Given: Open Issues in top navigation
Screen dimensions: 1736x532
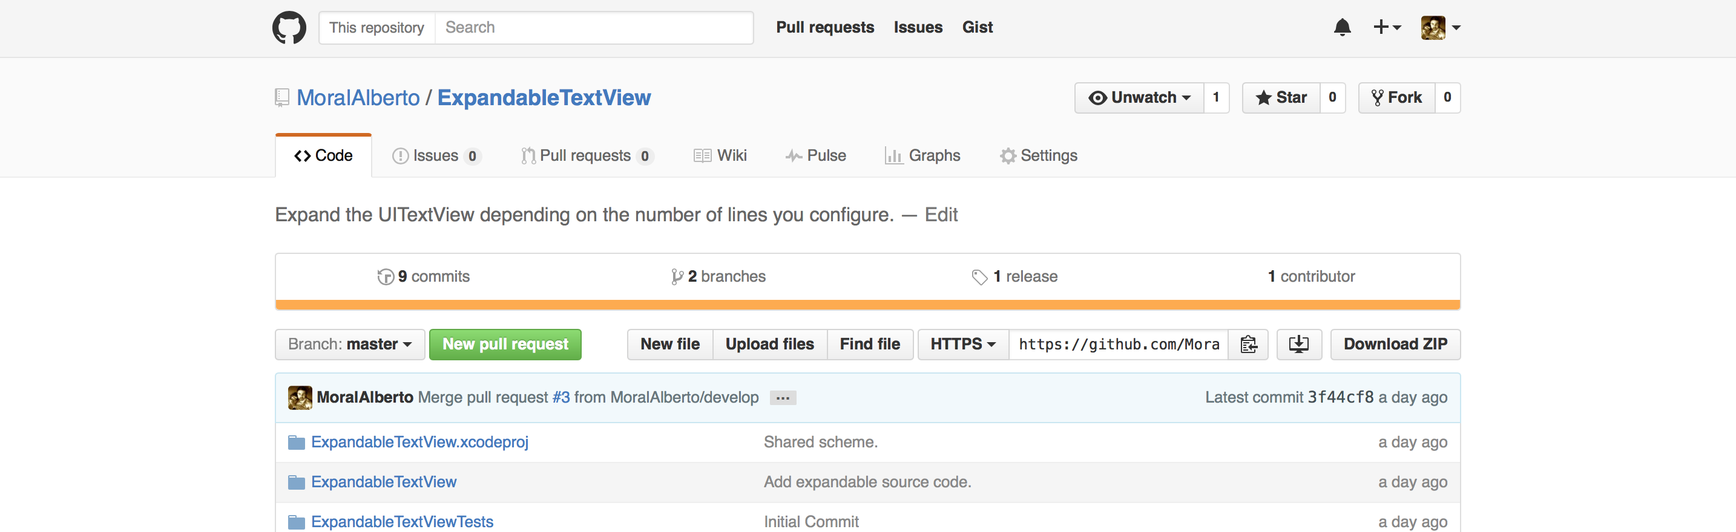Looking at the screenshot, I should click(x=918, y=28).
